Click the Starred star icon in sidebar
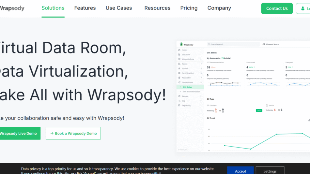This screenshot has height=174, width=310. point(179,68)
